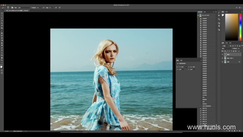Toggle visibility of the middle layer
Screen dimensions: 243x137
pyautogui.click(x=222, y=58)
